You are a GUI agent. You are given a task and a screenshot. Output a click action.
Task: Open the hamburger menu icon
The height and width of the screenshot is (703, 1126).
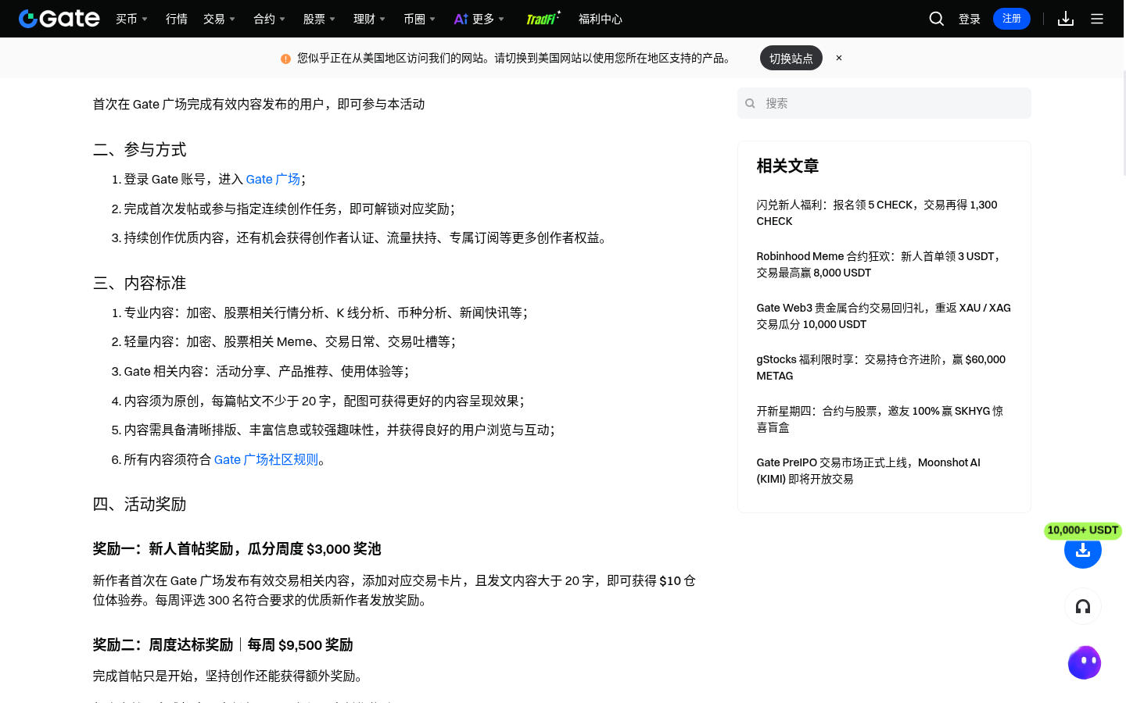(1097, 19)
